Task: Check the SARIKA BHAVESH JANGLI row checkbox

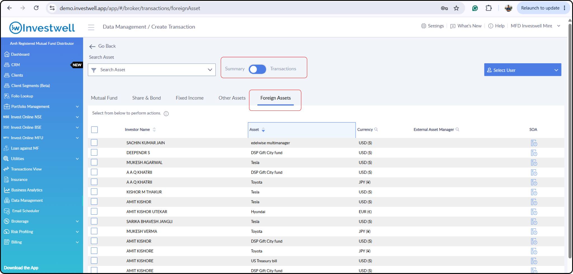Action: click(94, 221)
